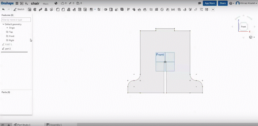The height and width of the screenshot is (126, 258).
Task: Open the tab manager icon at bottom-left
Action: 3,125
